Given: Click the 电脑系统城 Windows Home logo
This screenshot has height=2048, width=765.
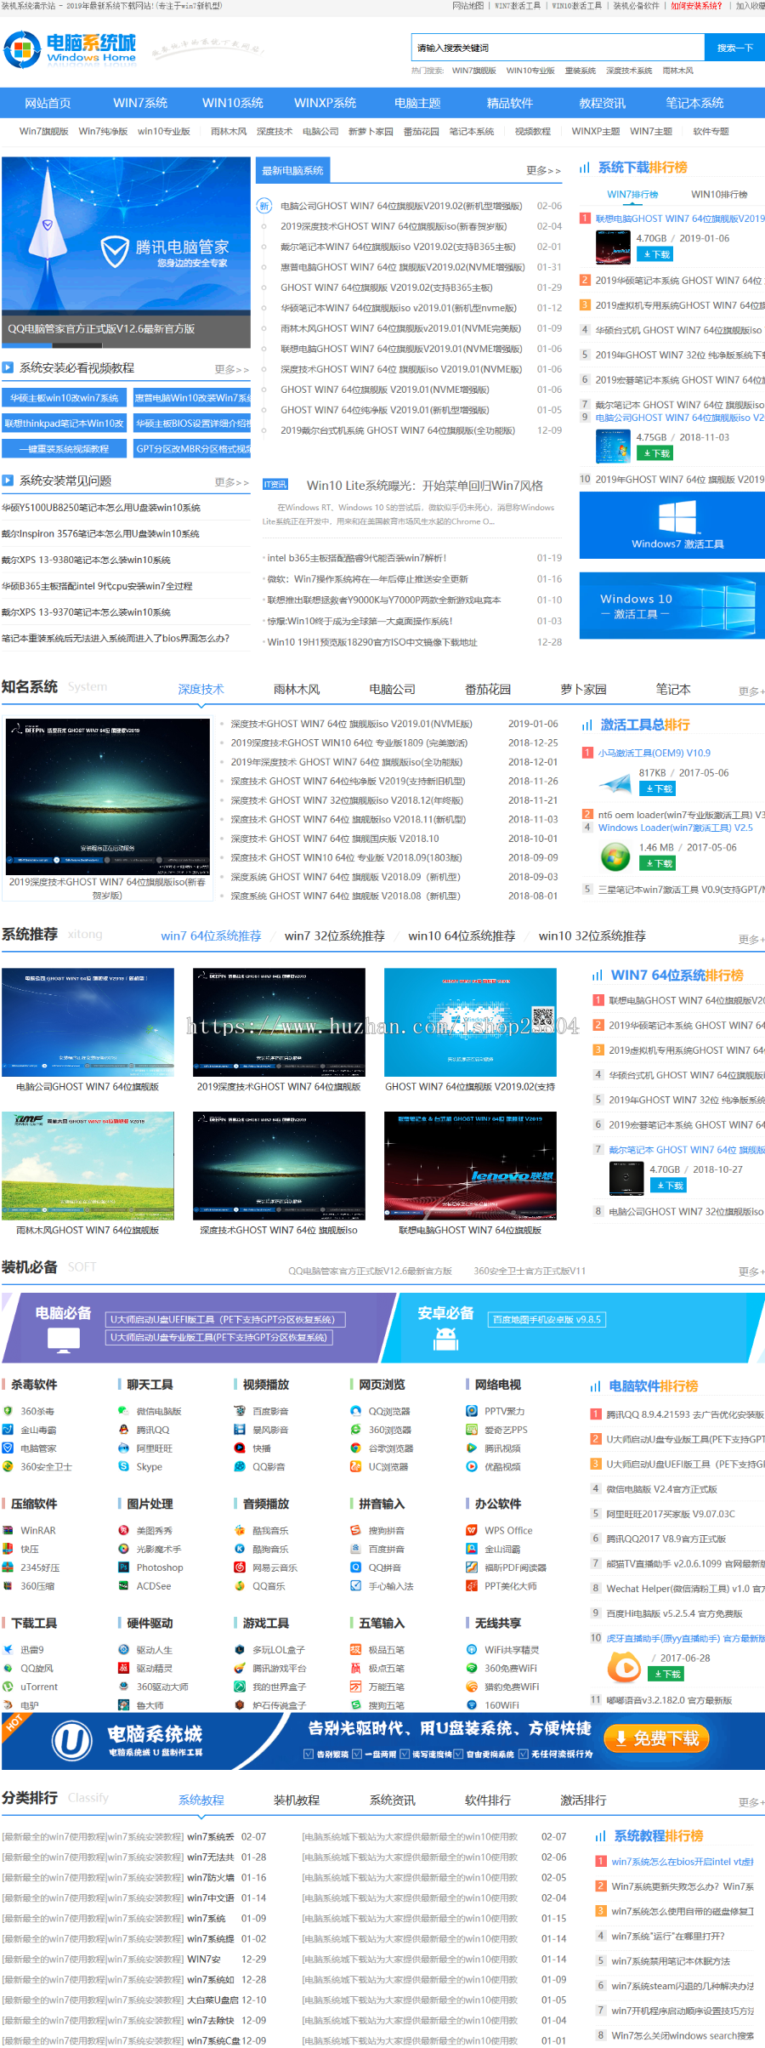Looking at the screenshot, I should (70, 50).
